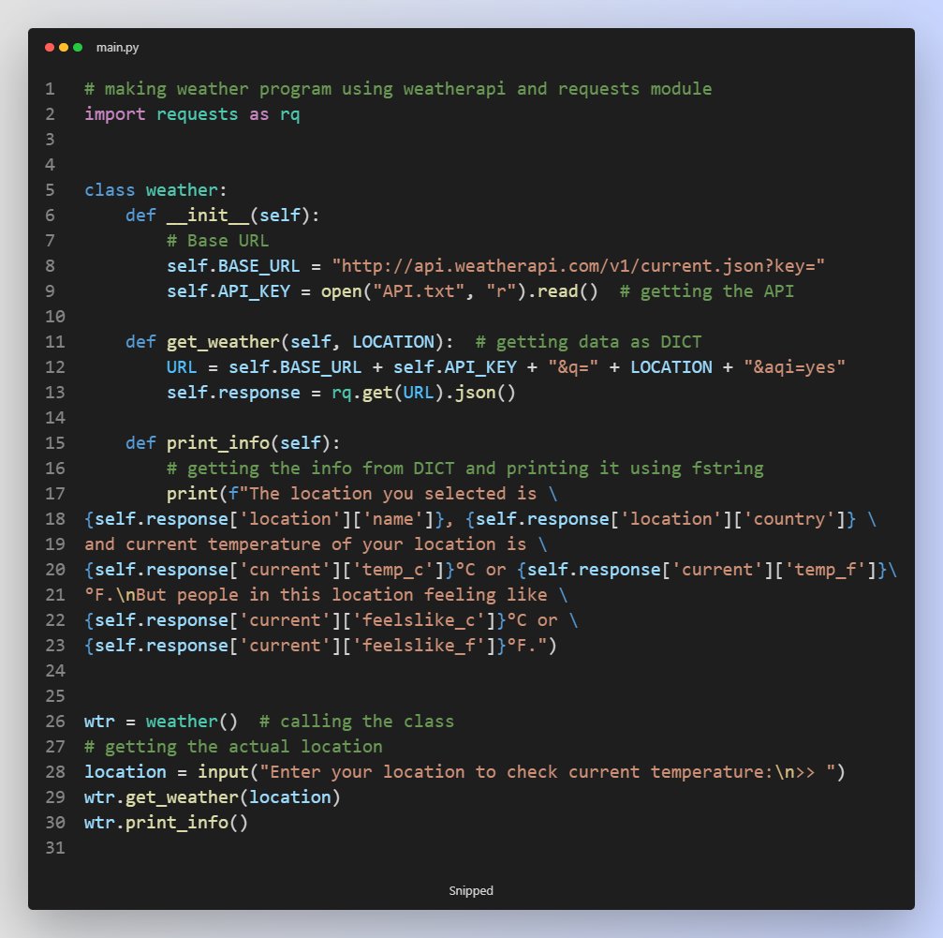Click 'The location you selected is' text
The height and width of the screenshot is (938, 943).
(392, 494)
